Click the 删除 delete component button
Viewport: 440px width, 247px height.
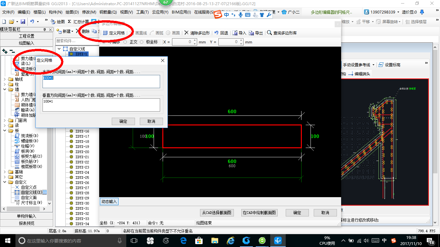tap(83, 31)
